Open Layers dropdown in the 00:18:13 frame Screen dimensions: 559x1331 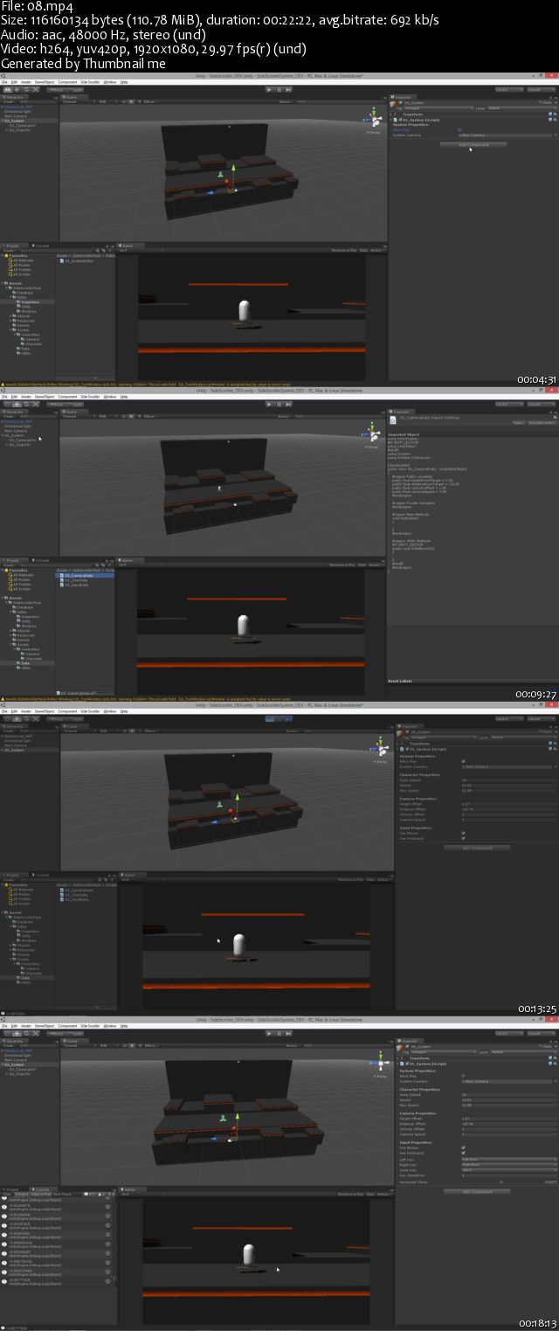point(509,1033)
